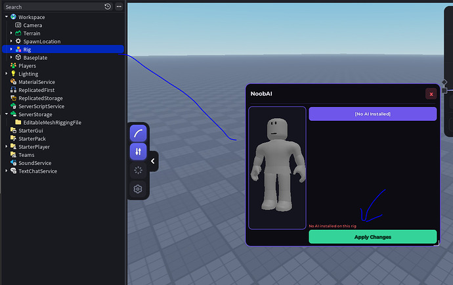Viewport: 453px width, 285px height.
Task: Click the Rig model icon
Action: [18, 49]
